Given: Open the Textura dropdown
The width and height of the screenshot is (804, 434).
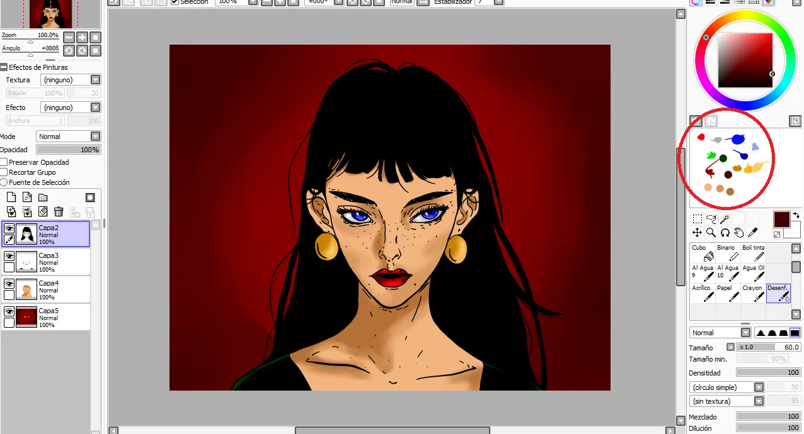Looking at the screenshot, I should [96, 80].
